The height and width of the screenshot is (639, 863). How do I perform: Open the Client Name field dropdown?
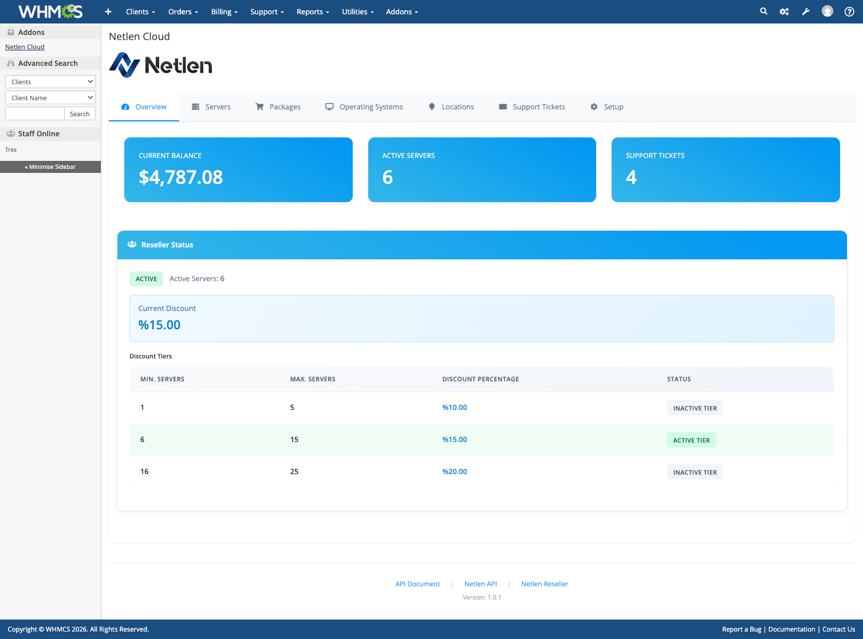tap(50, 98)
